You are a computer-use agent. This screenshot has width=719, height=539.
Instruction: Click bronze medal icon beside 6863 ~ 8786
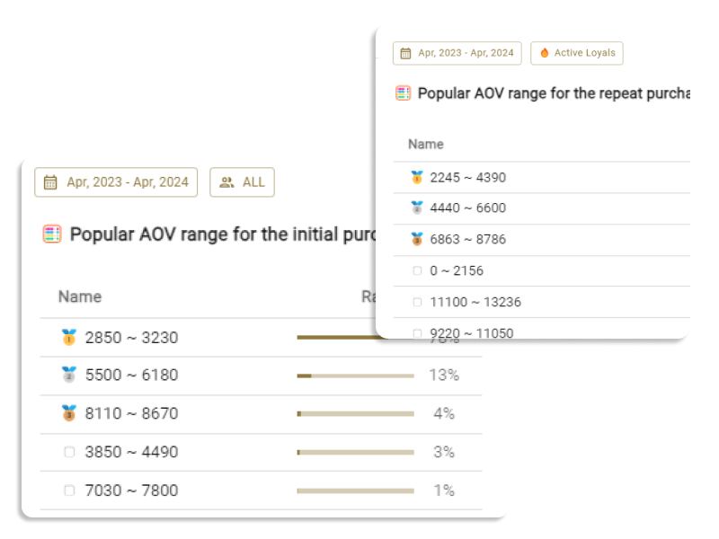pos(417,240)
